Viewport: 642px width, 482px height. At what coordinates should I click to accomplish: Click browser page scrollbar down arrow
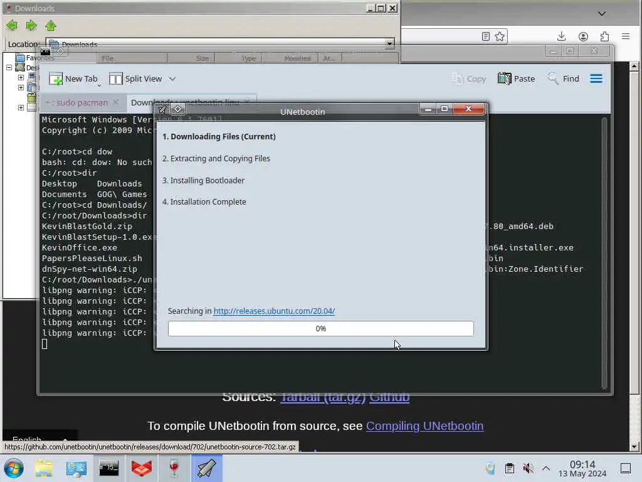(x=634, y=447)
